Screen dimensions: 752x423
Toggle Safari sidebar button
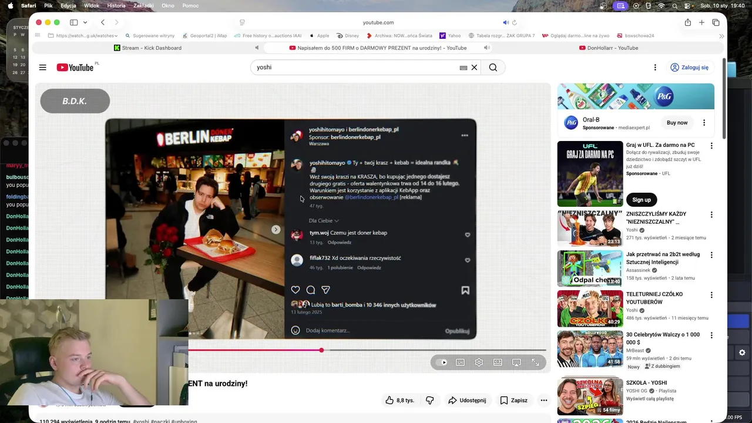click(74, 22)
